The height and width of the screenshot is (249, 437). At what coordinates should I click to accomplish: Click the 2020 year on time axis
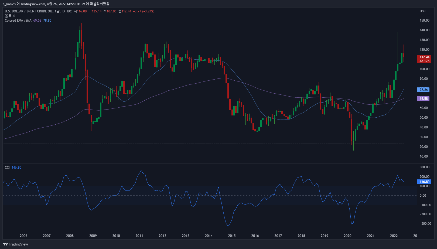click(x=348, y=236)
